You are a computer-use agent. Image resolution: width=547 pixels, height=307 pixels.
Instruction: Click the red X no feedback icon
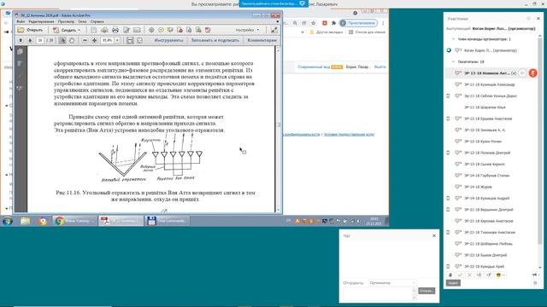(469, 275)
